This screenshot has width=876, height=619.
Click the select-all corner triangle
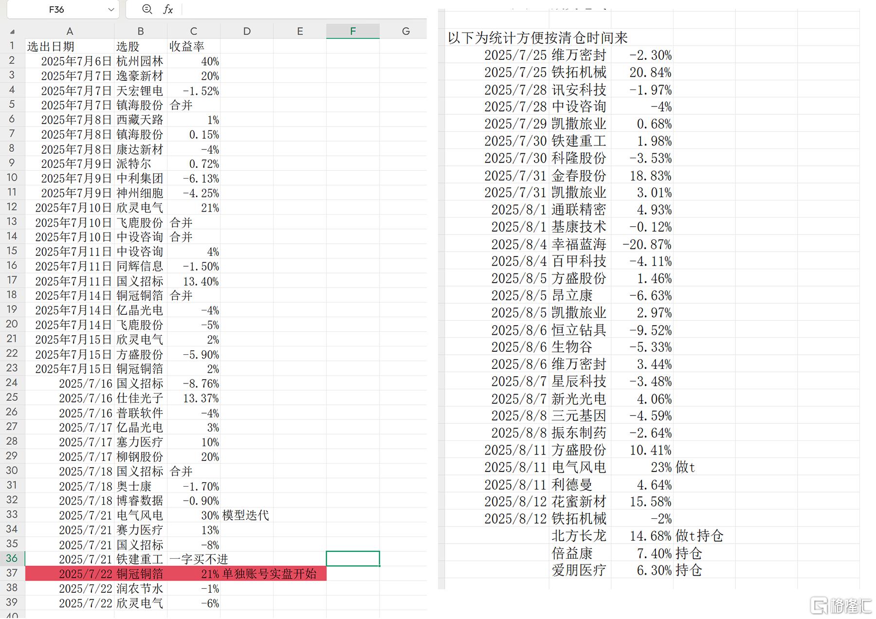click(12, 32)
